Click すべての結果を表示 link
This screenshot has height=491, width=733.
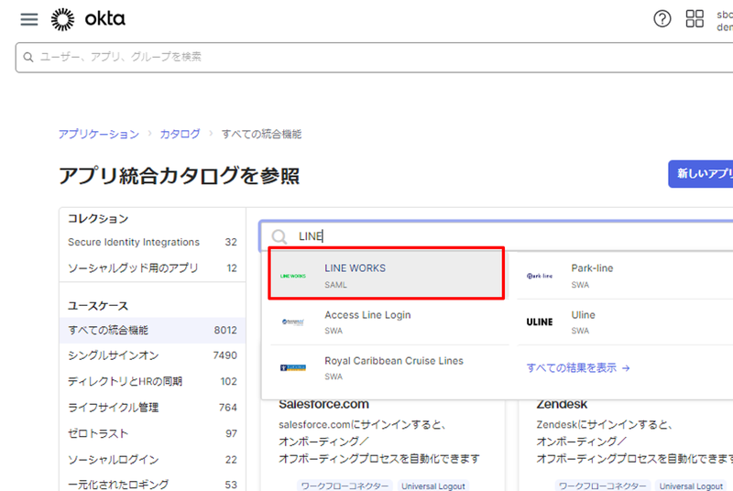click(578, 368)
